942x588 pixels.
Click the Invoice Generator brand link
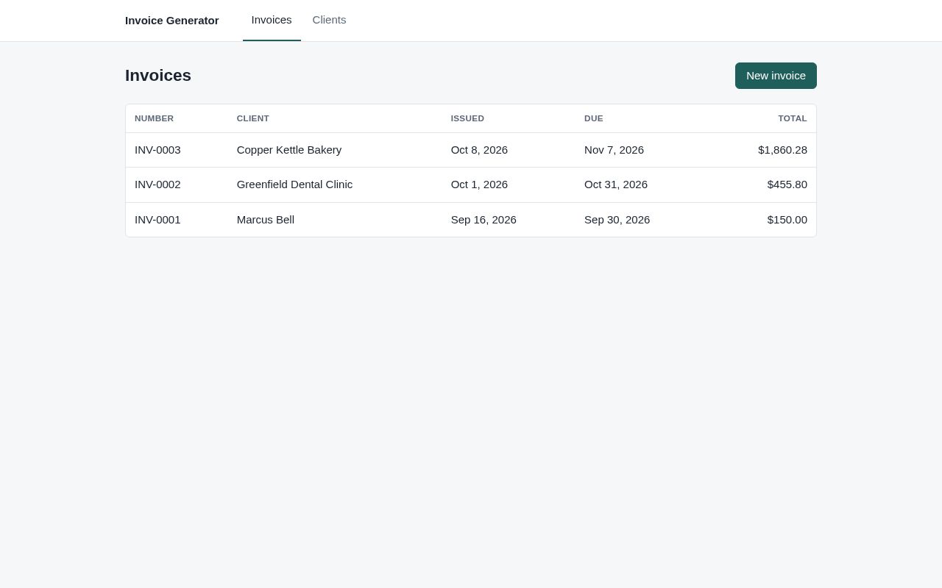click(x=172, y=21)
